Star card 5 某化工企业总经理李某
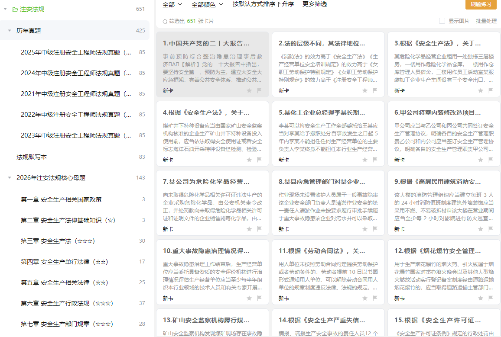This screenshot has width=501, height=337. [365, 160]
